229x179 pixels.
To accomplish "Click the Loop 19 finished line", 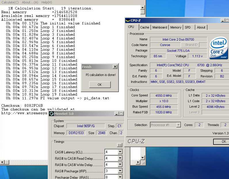I will (41, 94).
